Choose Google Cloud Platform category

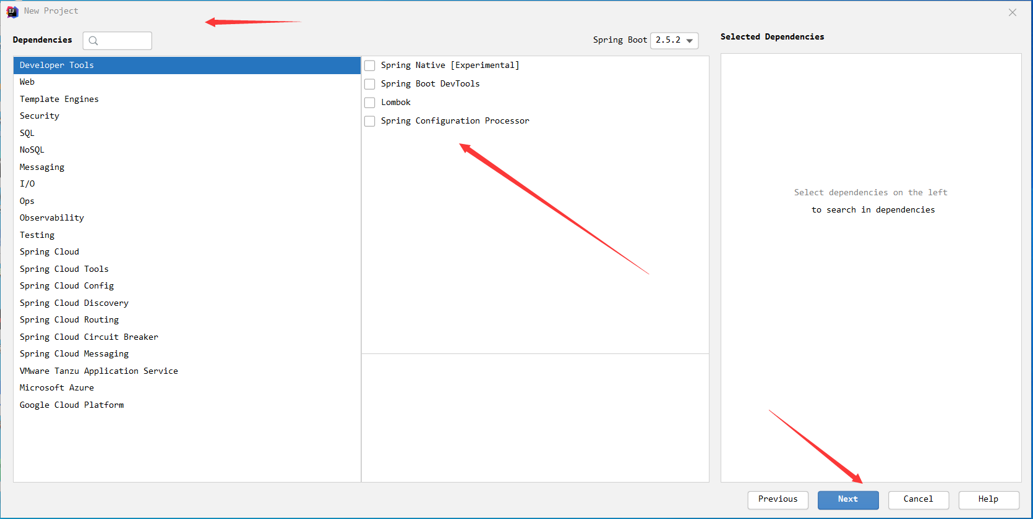click(72, 405)
